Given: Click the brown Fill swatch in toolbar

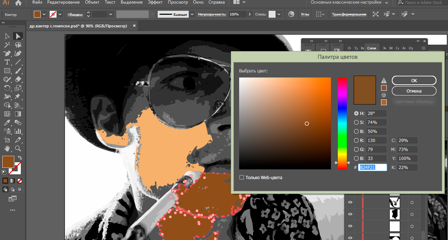Looking at the screenshot, I should [8, 162].
